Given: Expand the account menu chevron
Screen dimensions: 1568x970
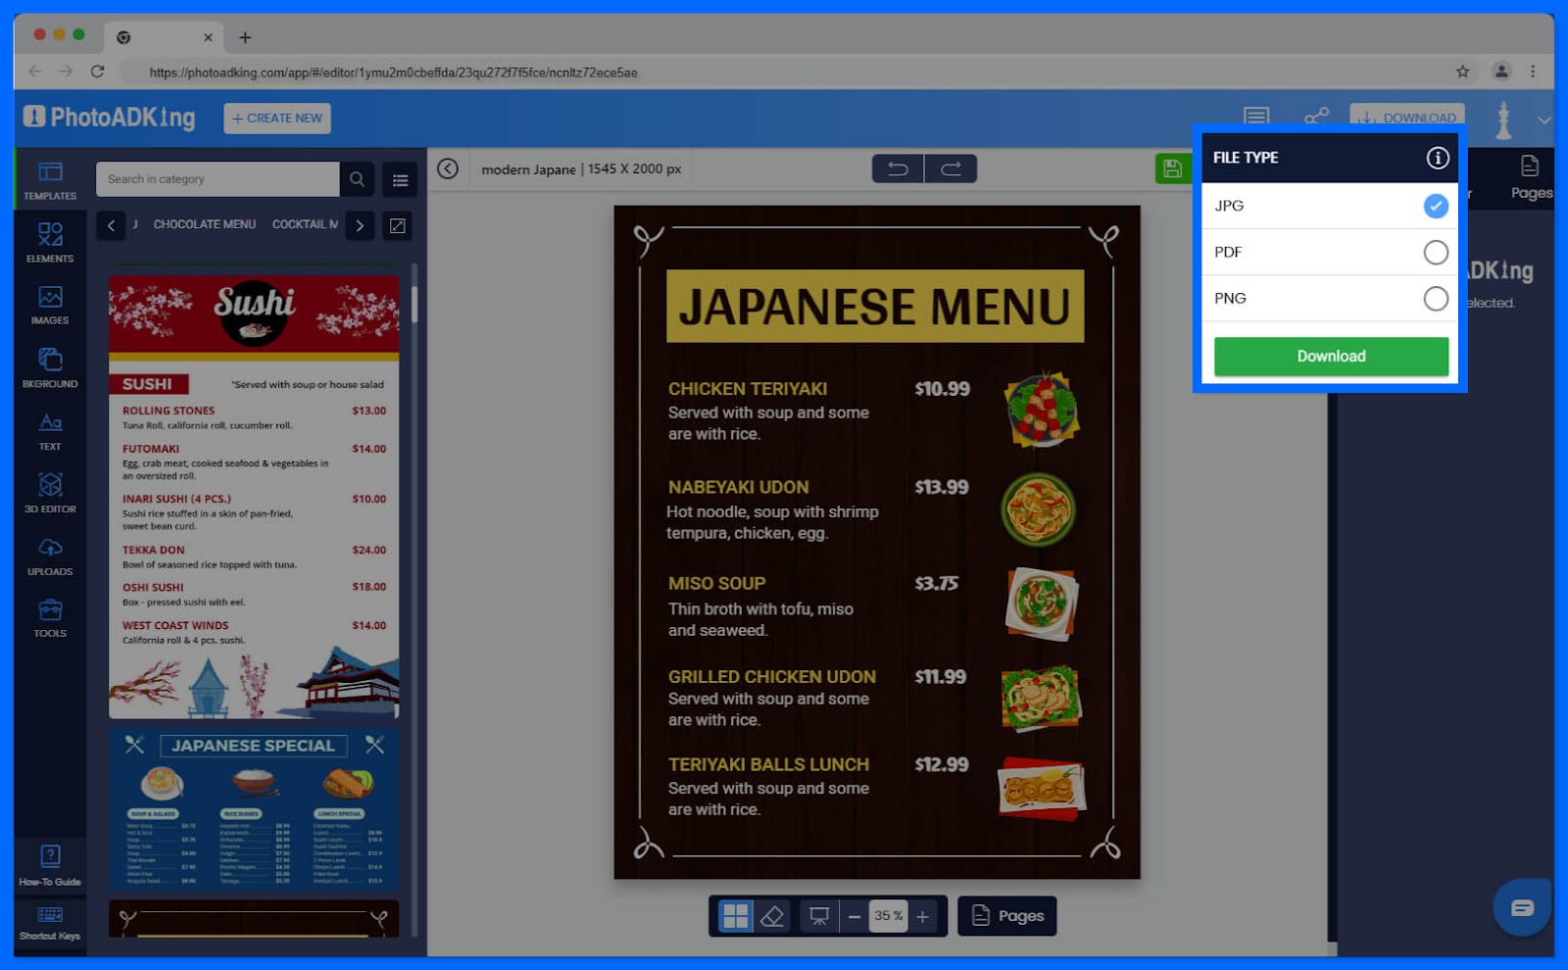Looking at the screenshot, I should point(1543,120).
